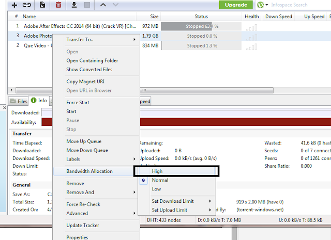This screenshot has height=240, width=331.
Task: Click the red Remove Torrent trash icon
Action: [58, 5]
